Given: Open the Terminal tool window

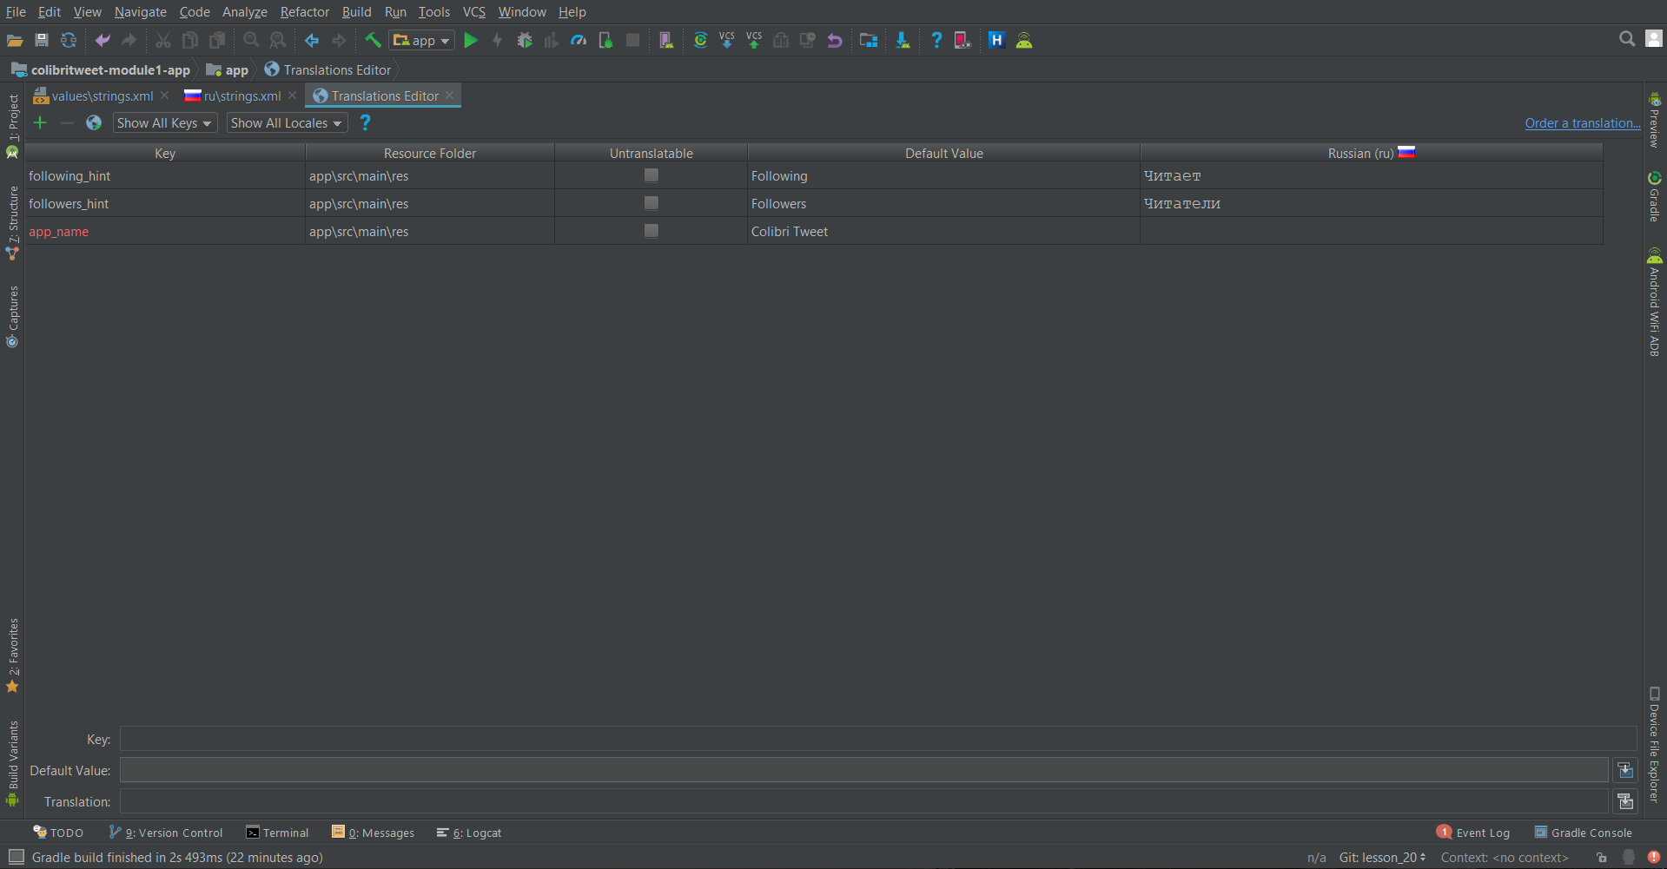Looking at the screenshot, I should 277,833.
